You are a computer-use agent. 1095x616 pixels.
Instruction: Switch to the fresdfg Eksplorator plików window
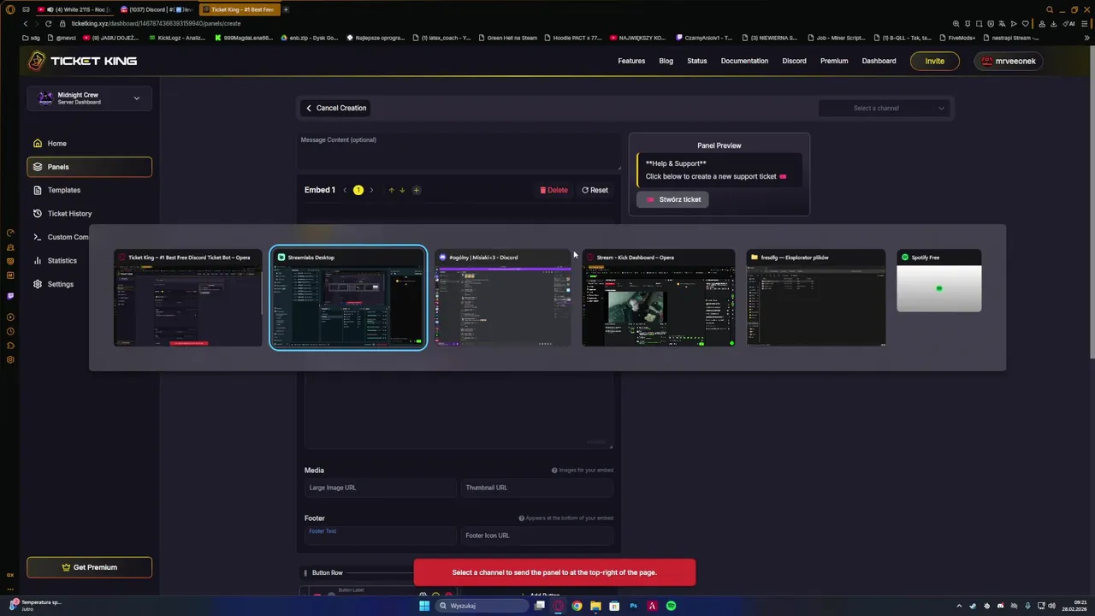pyautogui.click(x=816, y=298)
